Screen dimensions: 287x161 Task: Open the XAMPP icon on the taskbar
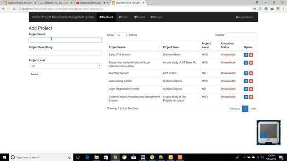(x=170, y=157)
